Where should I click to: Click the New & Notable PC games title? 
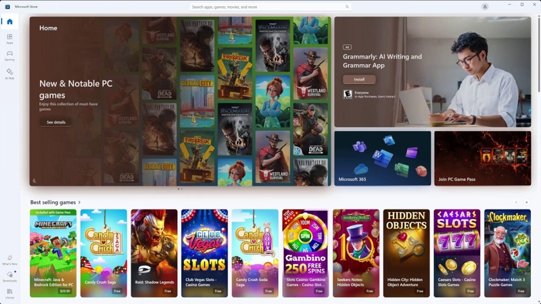76,89
